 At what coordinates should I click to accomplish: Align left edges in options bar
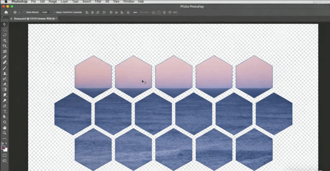pos(87,13)
